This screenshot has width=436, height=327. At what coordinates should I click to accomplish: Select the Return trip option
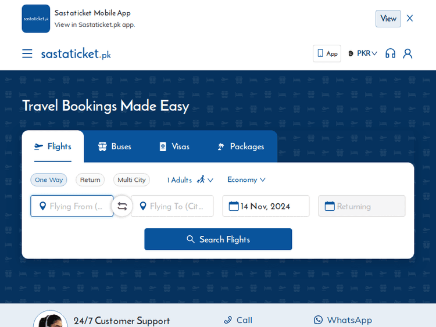click(x=90, y=180)
